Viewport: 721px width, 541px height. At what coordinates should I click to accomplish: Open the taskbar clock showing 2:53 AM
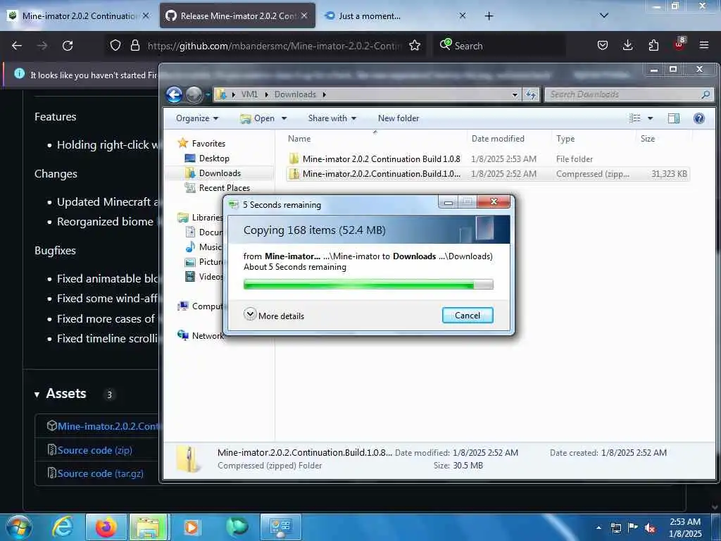pyautogui.click(x=685, y=528)
